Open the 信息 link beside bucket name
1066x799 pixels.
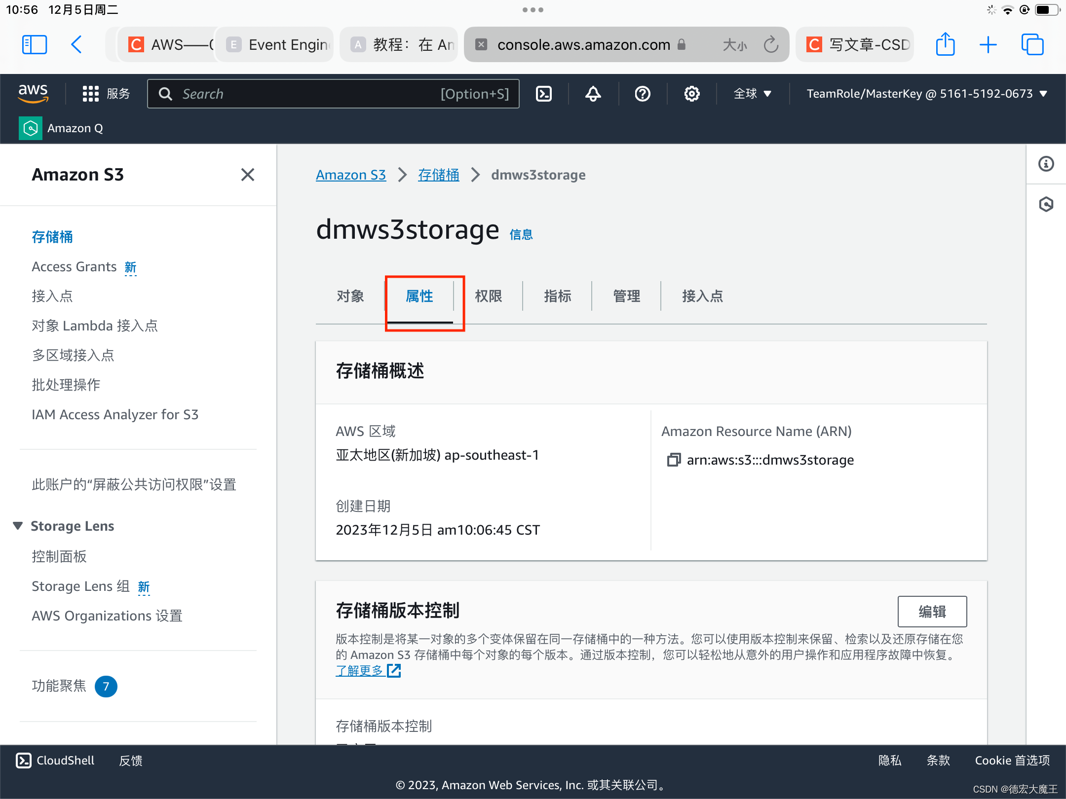pos(521,234)
